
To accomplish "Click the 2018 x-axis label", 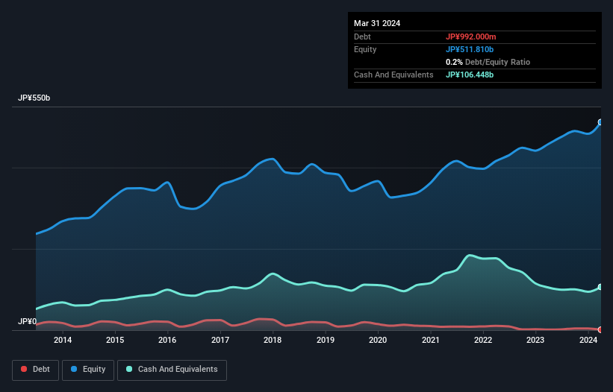I will click(273, 341).
